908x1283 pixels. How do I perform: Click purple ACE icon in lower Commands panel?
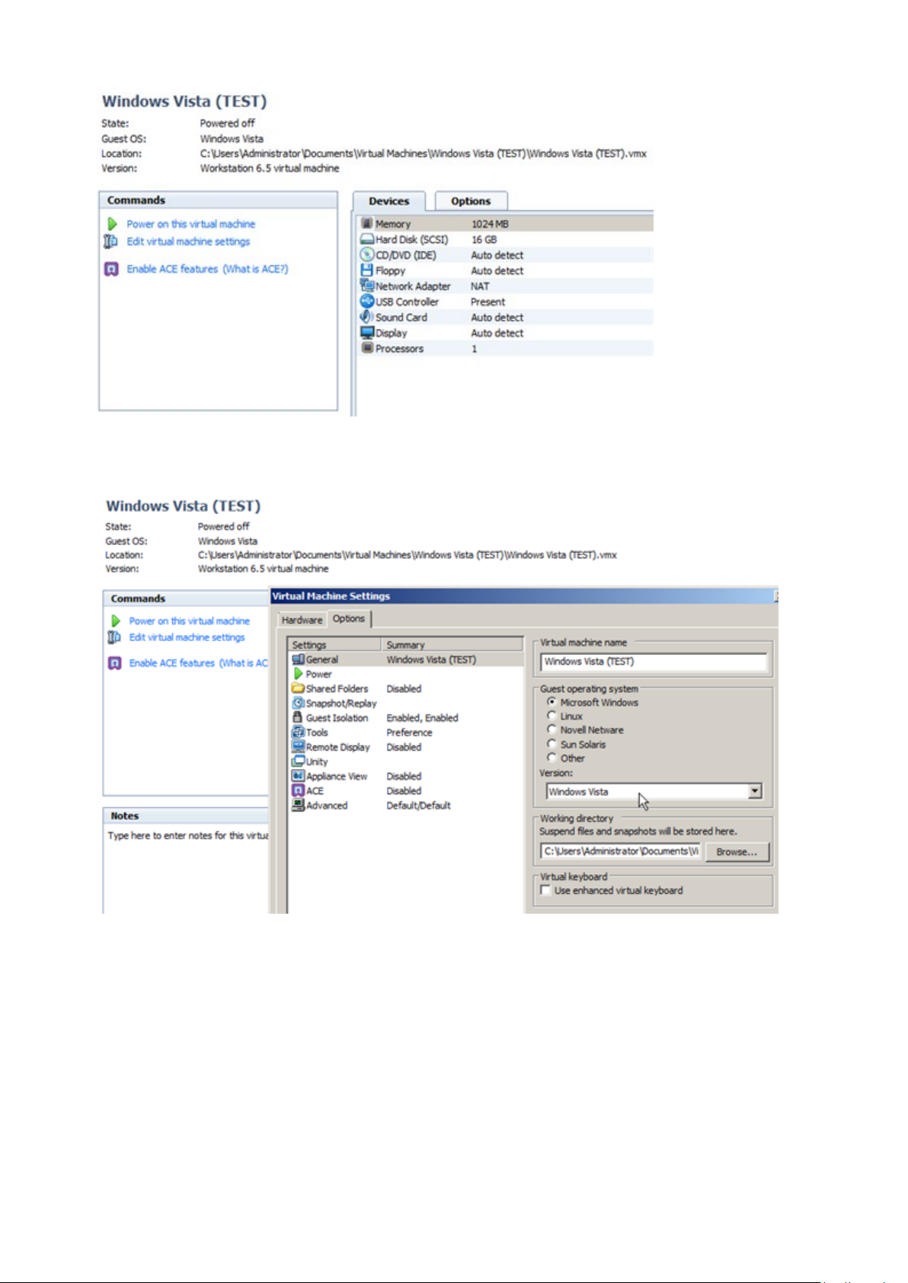[114, 663]
